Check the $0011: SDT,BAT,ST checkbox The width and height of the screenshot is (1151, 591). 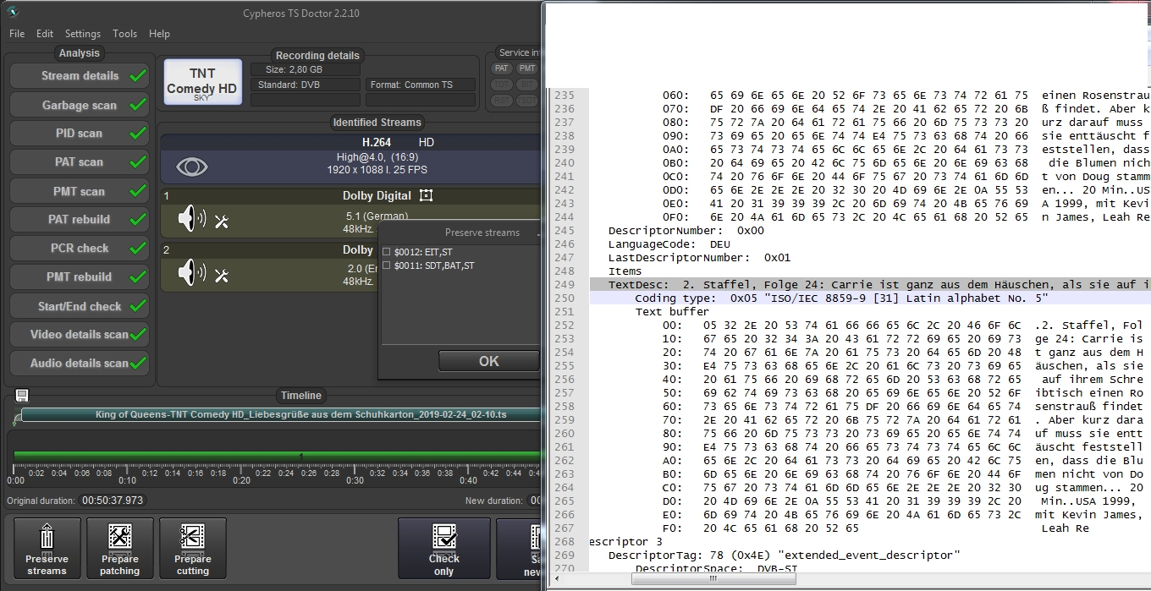[x=387, y=265]
